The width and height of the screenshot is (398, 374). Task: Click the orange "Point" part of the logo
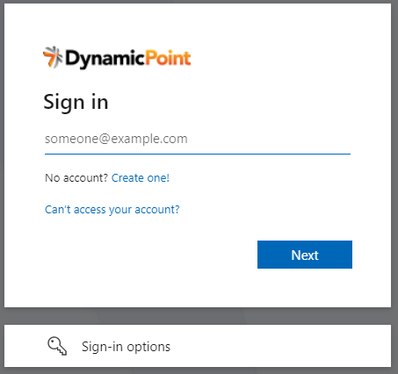tap(168, 58)
